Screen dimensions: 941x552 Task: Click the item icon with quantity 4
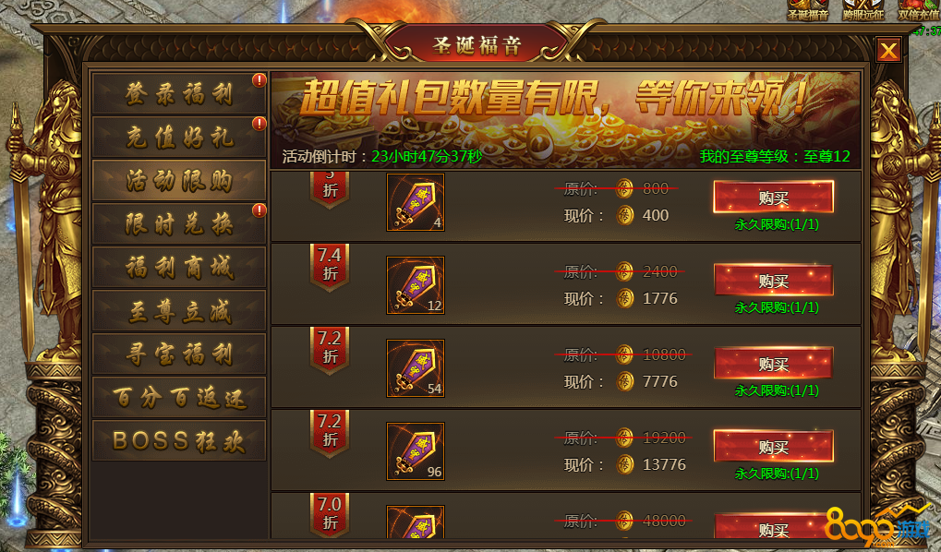pyautogui.click(x=416, y=202)
